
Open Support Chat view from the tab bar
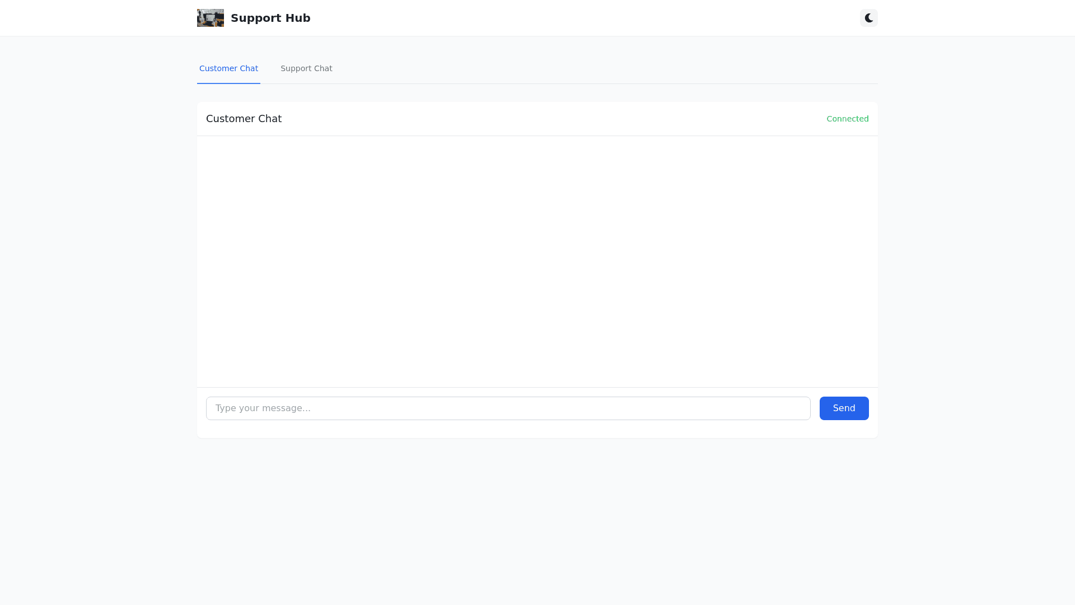click(306, 68)
